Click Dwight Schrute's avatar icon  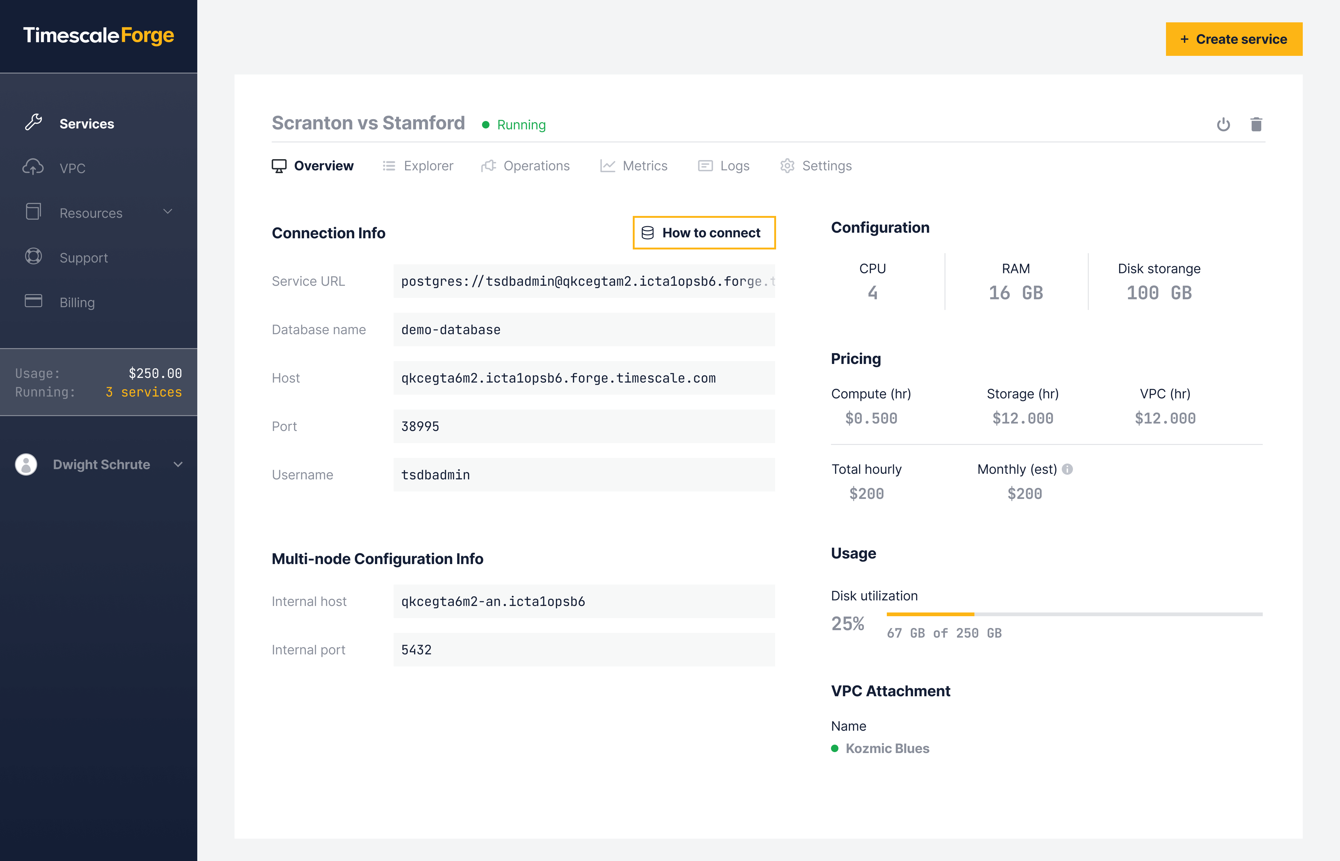pyautogui.click(x=26, y=464)
